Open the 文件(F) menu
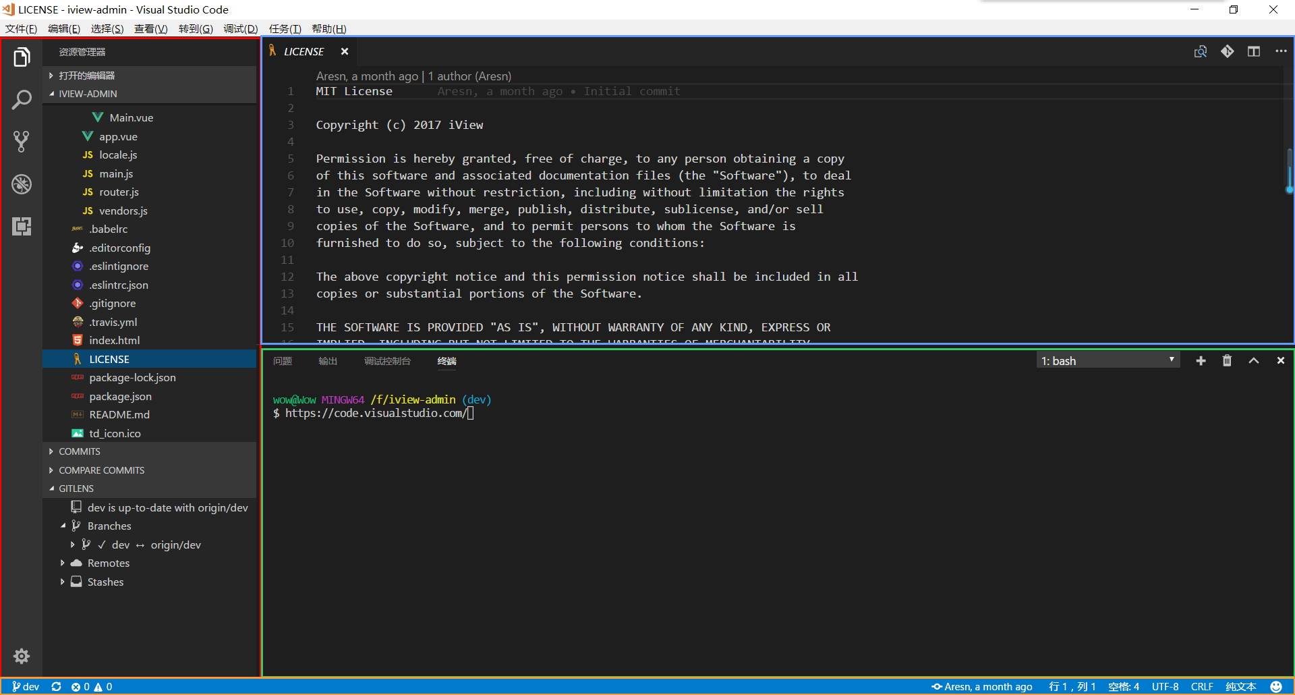This screenshot has width=1295, height=695. pos(21,28)
